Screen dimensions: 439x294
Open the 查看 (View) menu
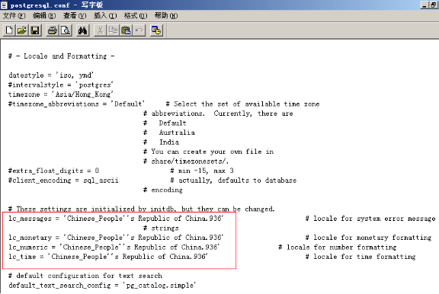click(x=75, y=16)
